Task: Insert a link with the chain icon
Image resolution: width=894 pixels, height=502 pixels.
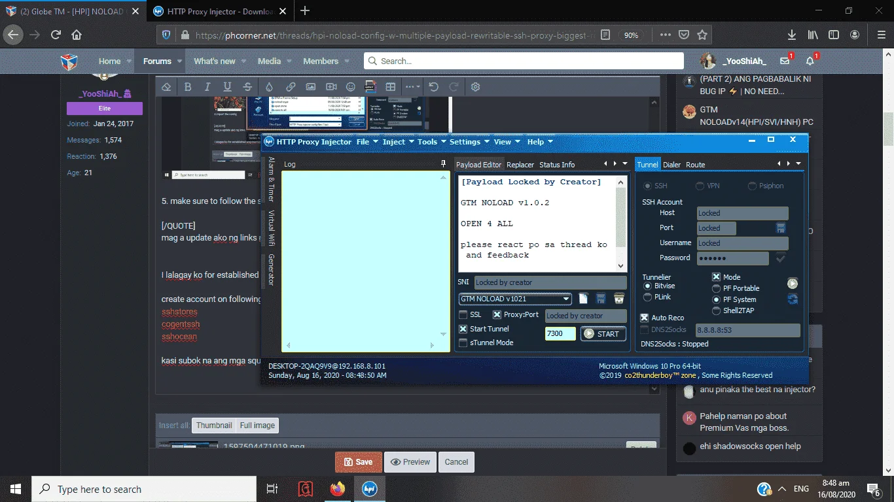Action: [291, 87]
